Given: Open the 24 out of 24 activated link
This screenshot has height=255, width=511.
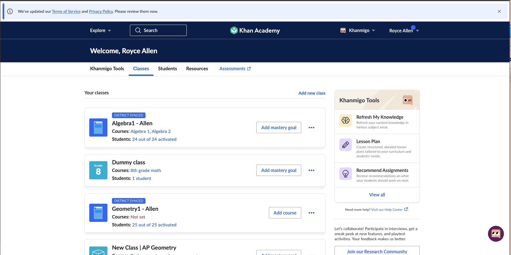Looking at the screenshot, I should pyautogui.click(x=154, y=139).
